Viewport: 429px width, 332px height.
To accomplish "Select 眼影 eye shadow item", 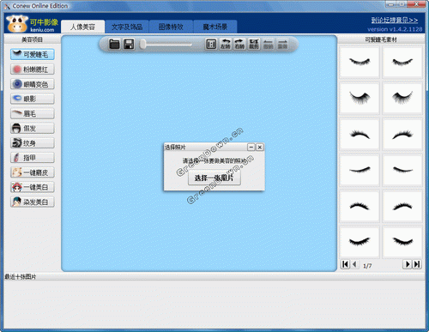I will (33, 99).
